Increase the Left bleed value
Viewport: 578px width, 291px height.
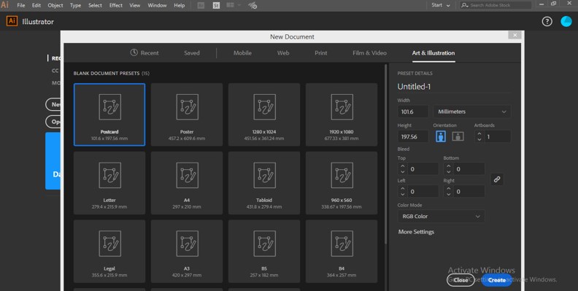403,189
